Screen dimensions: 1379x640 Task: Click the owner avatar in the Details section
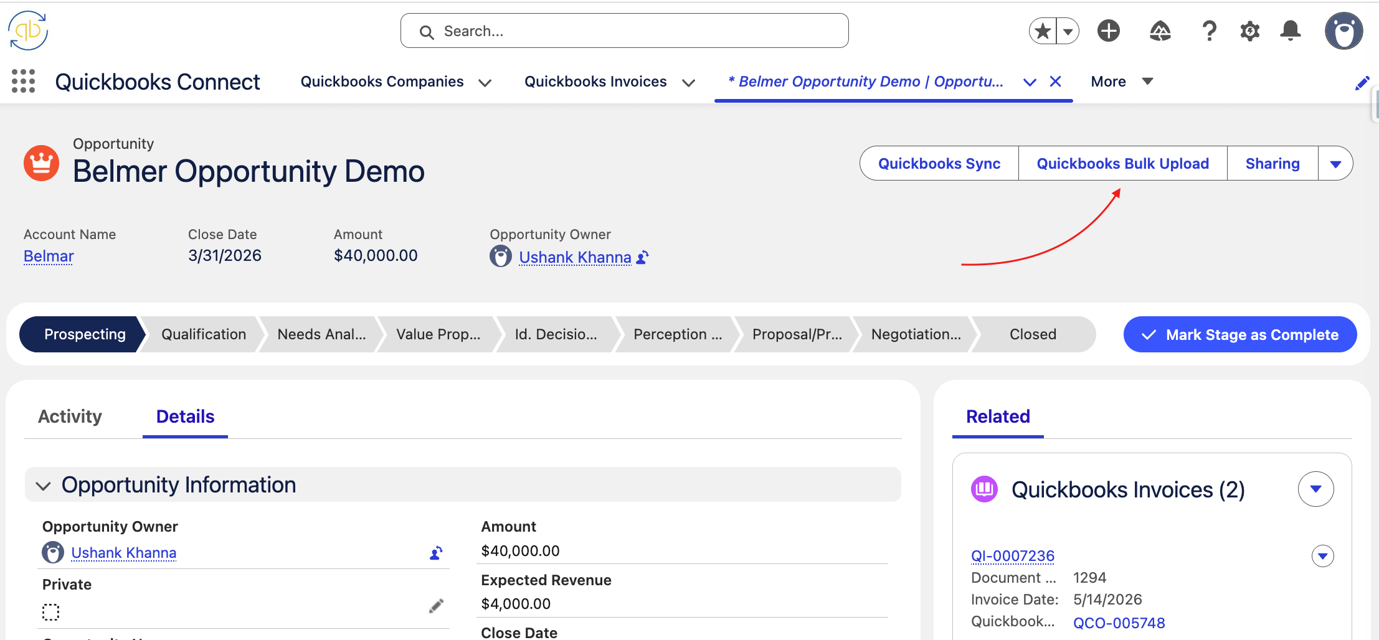[53, 552]
